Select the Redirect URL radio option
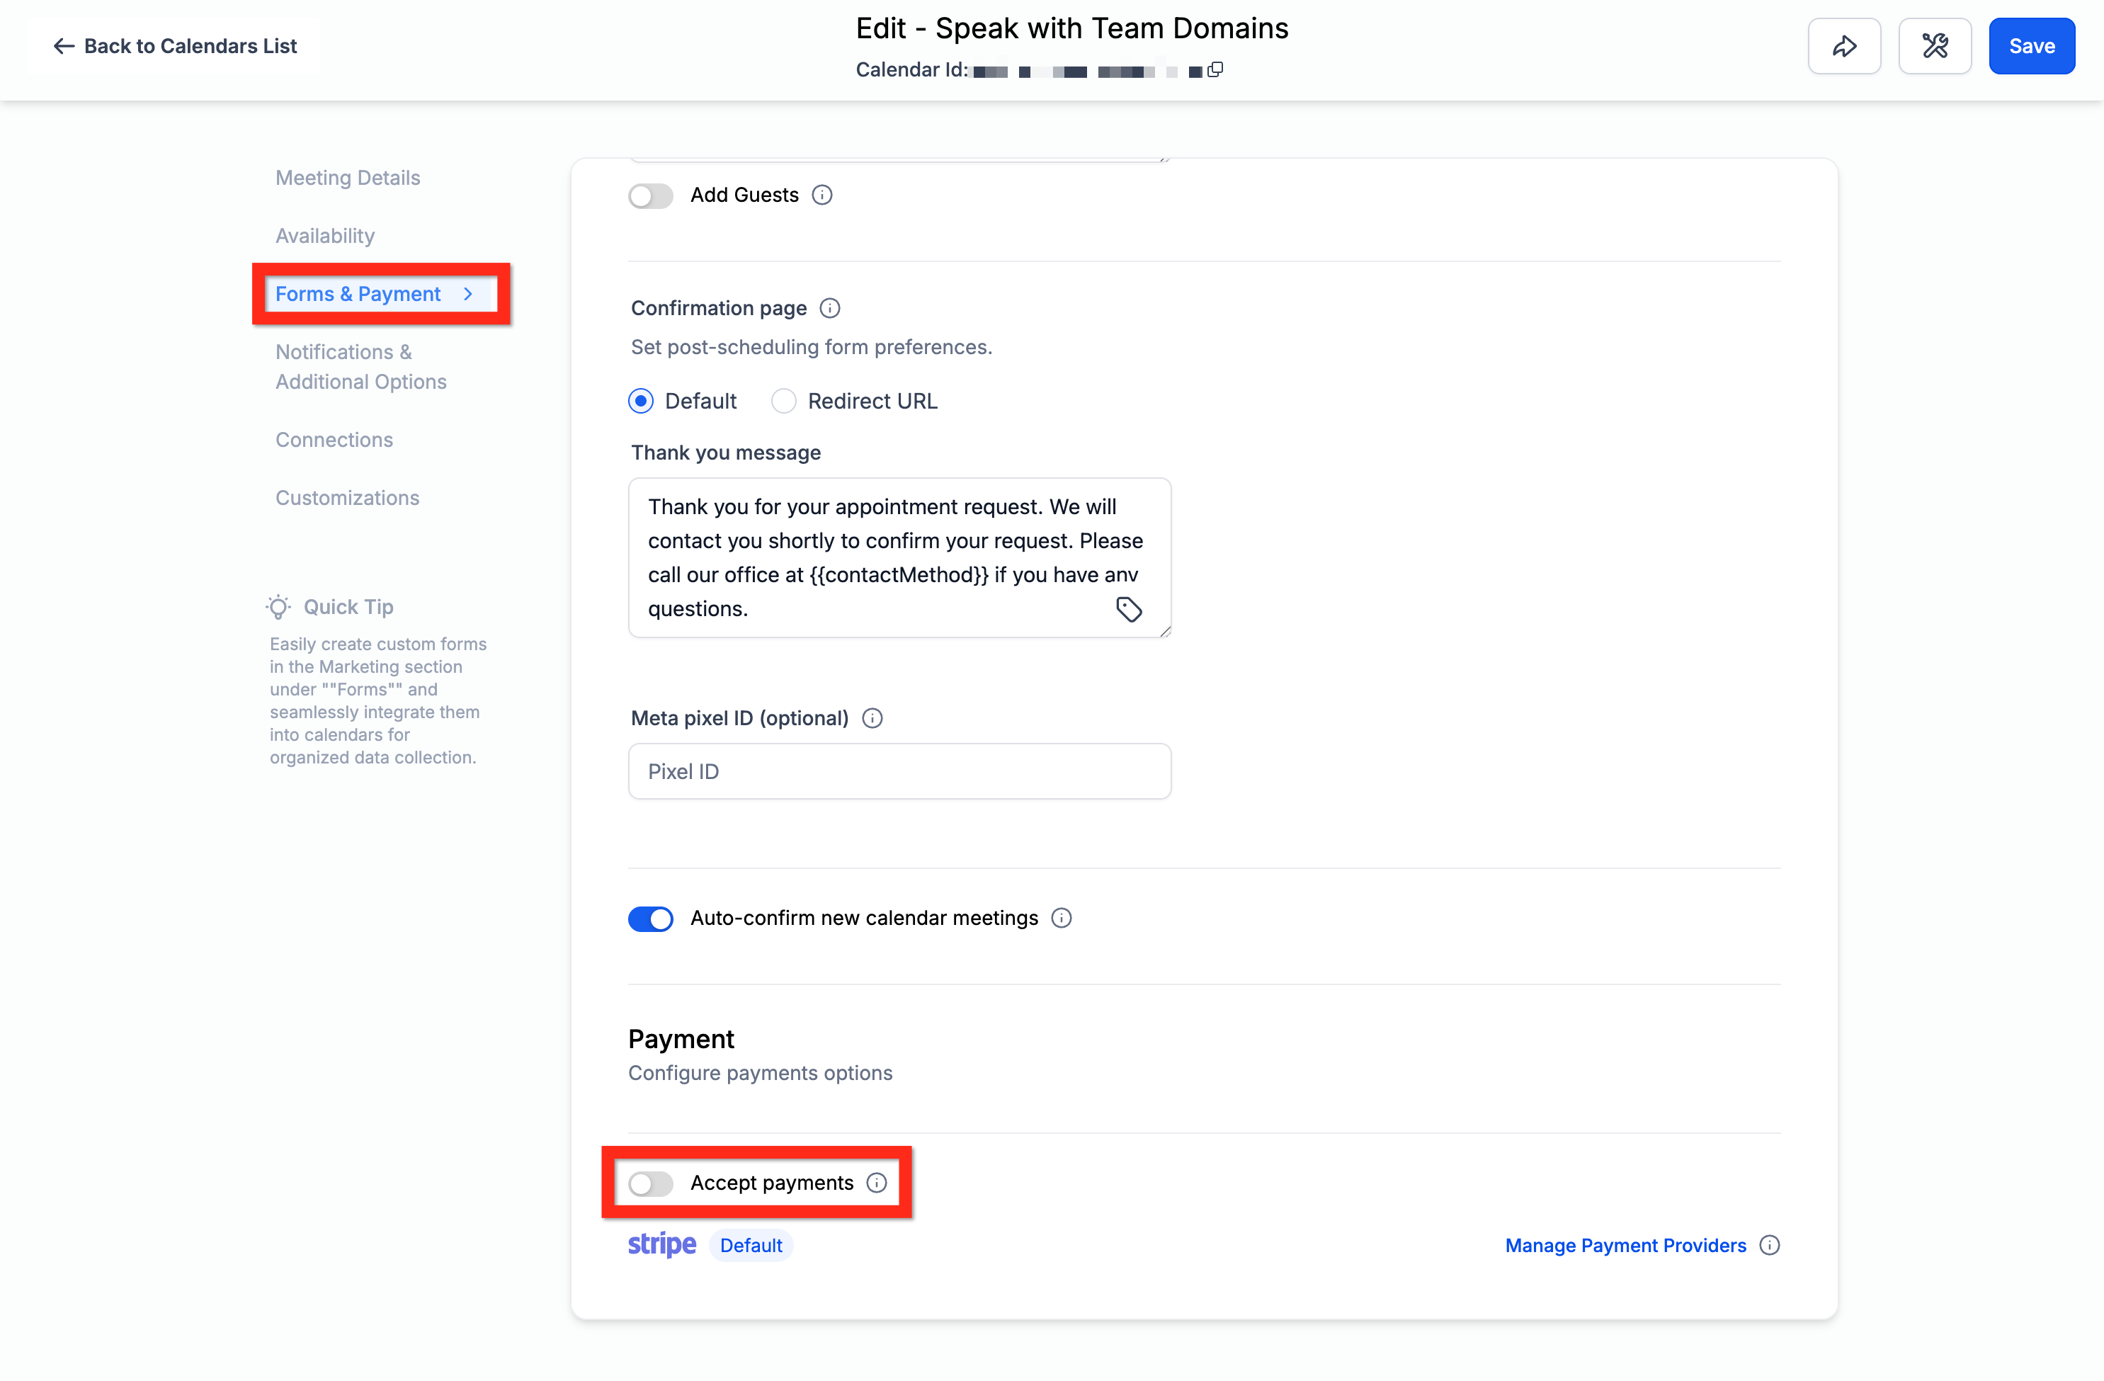The height and width of the screenshot is (1381, 2104). point(783,402)
